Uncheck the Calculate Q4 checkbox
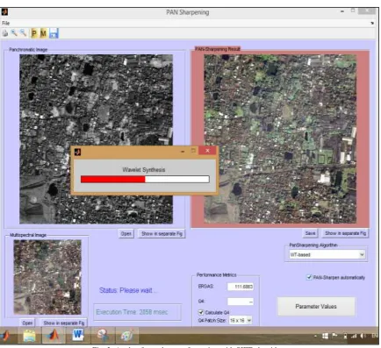The image size is (381, 348). pos(201,312)
